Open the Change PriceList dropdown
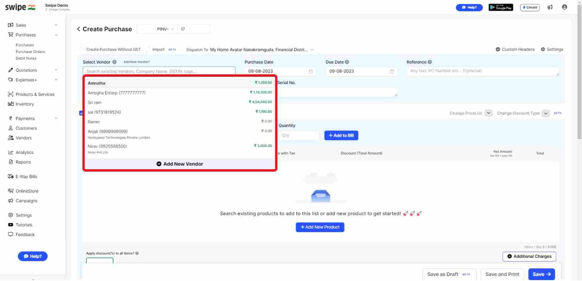 488,113
